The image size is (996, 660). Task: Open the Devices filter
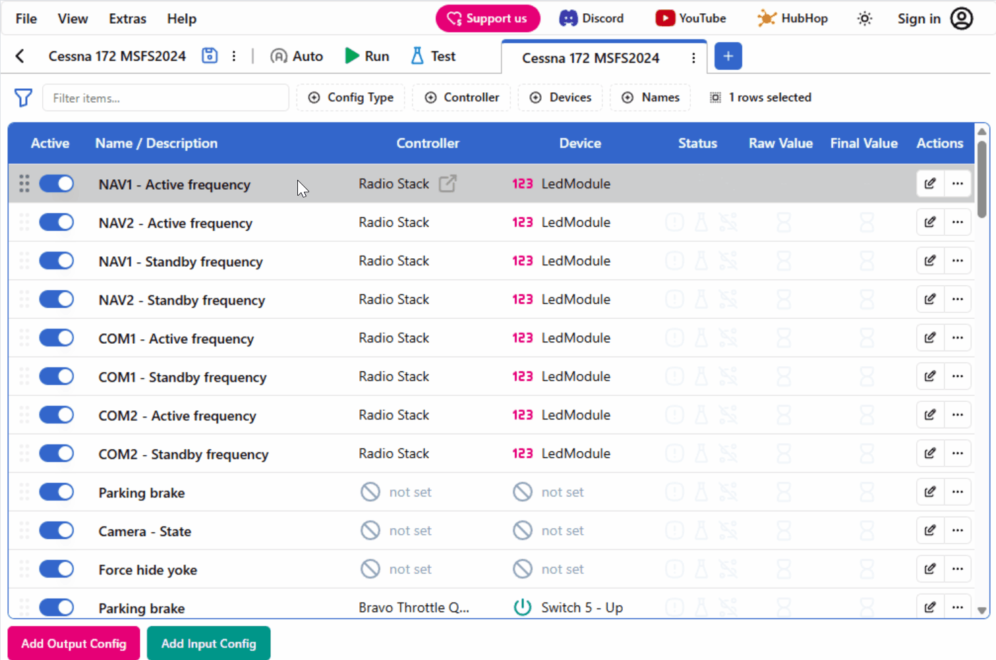560,97
